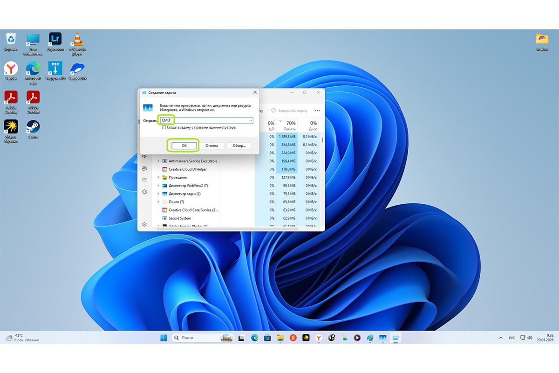This screenshot has width=559, height=373.
Task: Select the Creative Cloud UI Helper process row
Action: click(188, 169)
